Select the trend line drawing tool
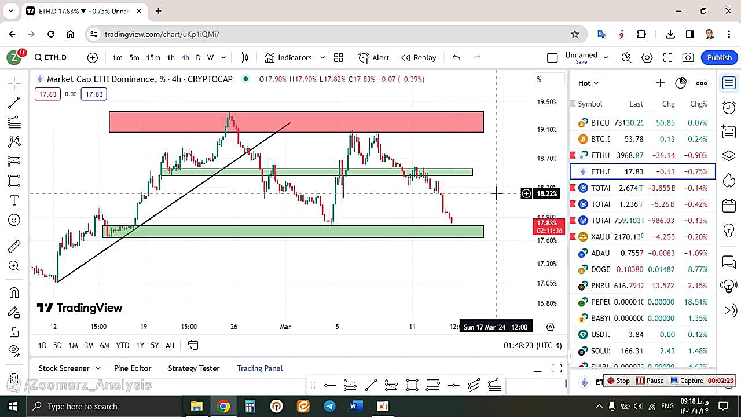 pyautogui.click(x=14, y=103)
